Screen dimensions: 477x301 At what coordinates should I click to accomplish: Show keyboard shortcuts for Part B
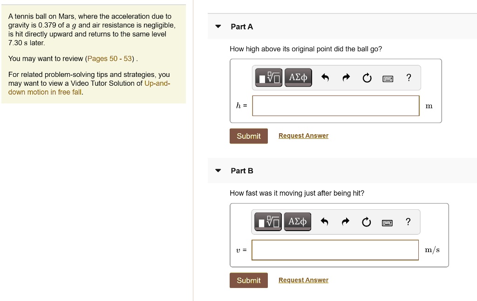[x=387, y=223]
